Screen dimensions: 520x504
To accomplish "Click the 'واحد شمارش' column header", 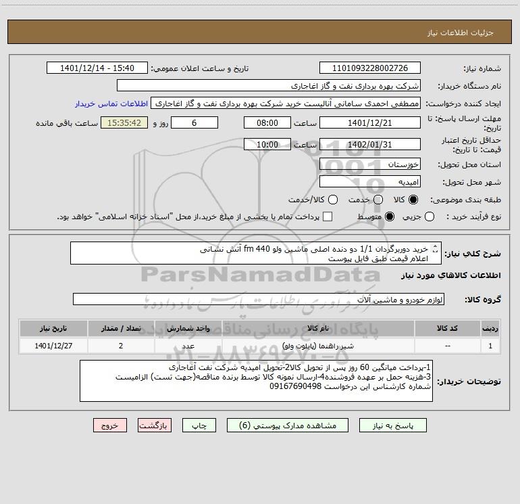I will click(x=188, y=329).
